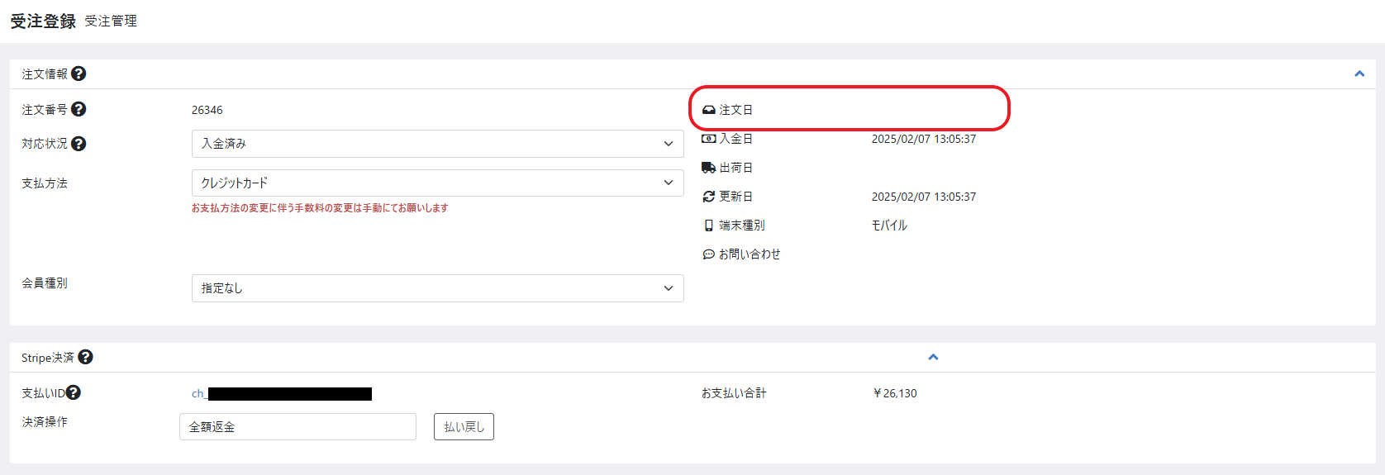Viewport: 1385px width, 475px height.
Task: Click the refresh icon beside 更新日
Action: click(708, 197)
